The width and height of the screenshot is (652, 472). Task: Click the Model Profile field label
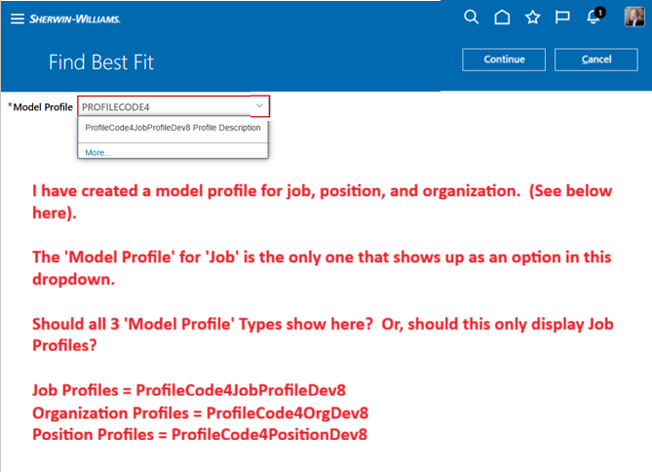[x=41, y=107]
